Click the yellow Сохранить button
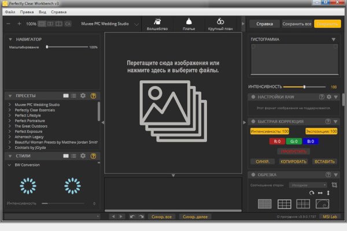Viewport: 347px width, 231px height. [327, 24]
